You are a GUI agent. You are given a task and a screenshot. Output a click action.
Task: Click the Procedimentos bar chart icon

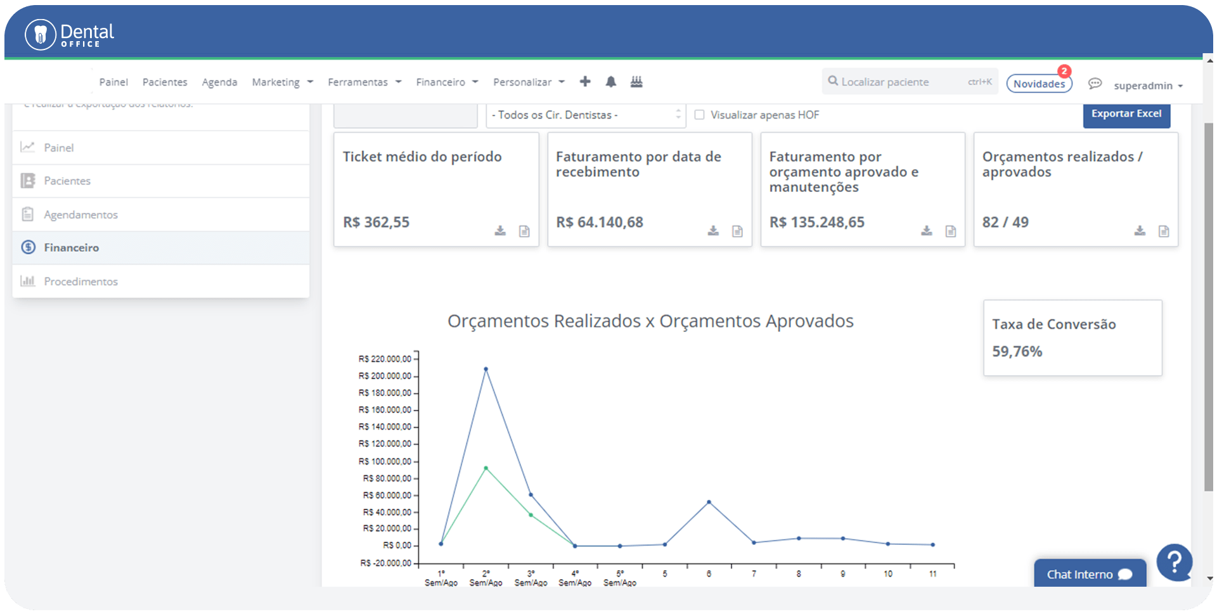[x=27, y=281]
